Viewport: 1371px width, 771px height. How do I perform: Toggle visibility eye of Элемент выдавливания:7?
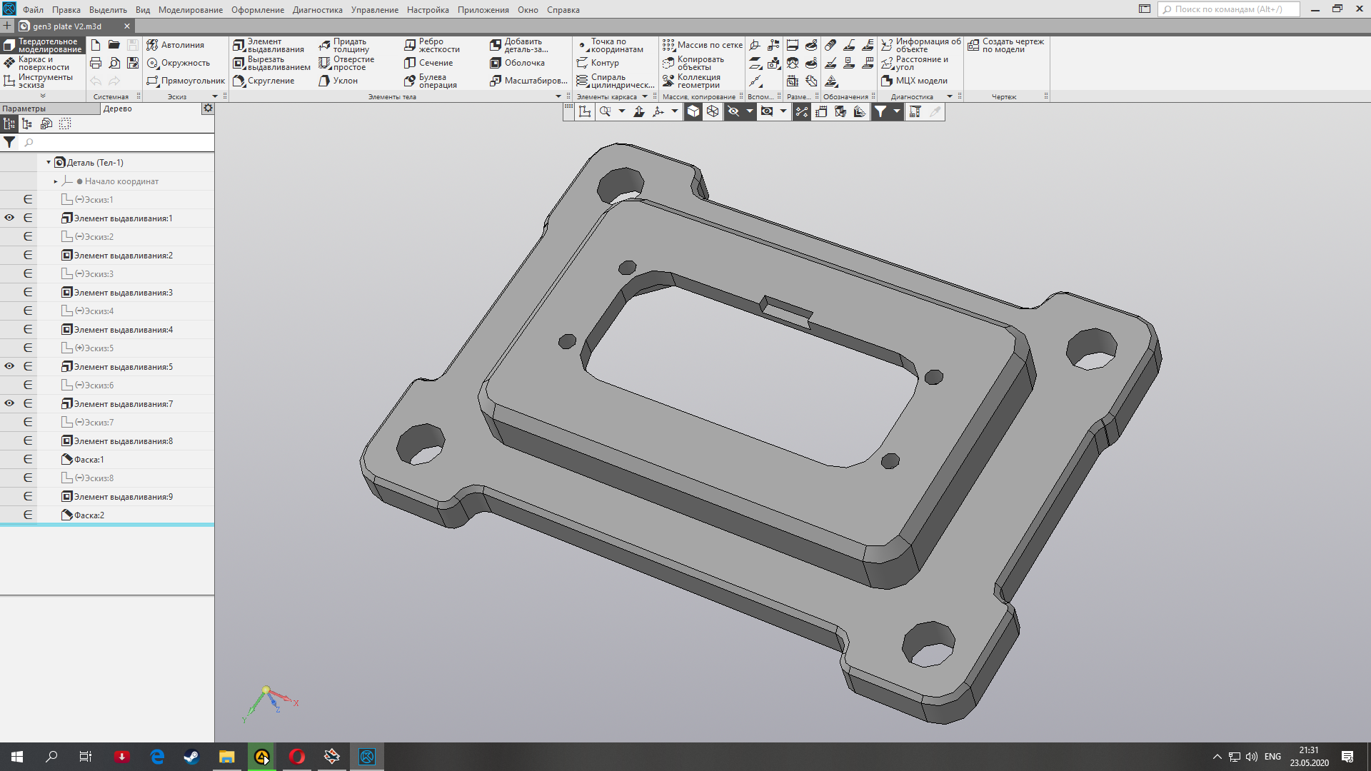click(9, 403)
